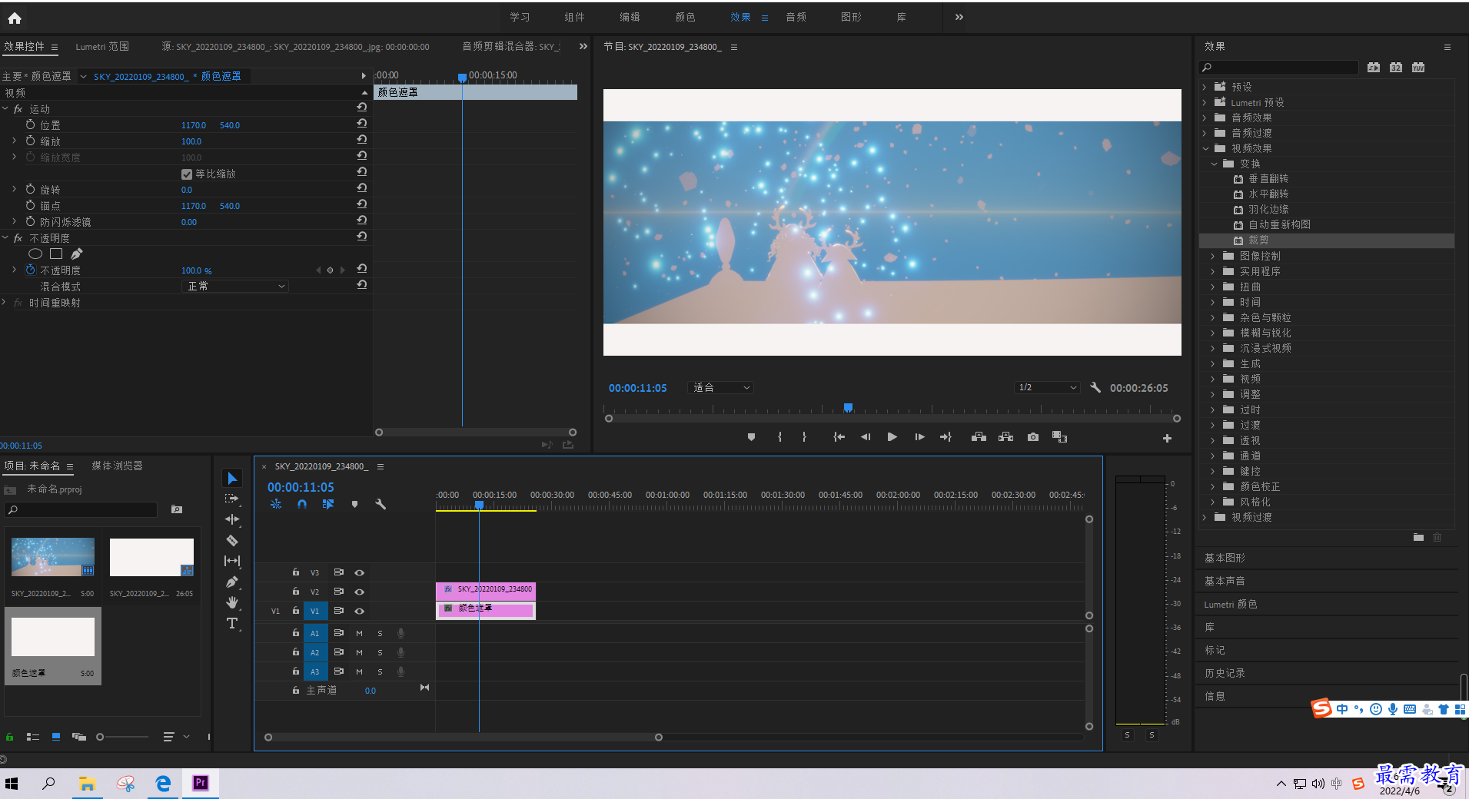Screen dimensions: 1469x799
Task: Click Mark In in program monitor
Action: (779, 437)
